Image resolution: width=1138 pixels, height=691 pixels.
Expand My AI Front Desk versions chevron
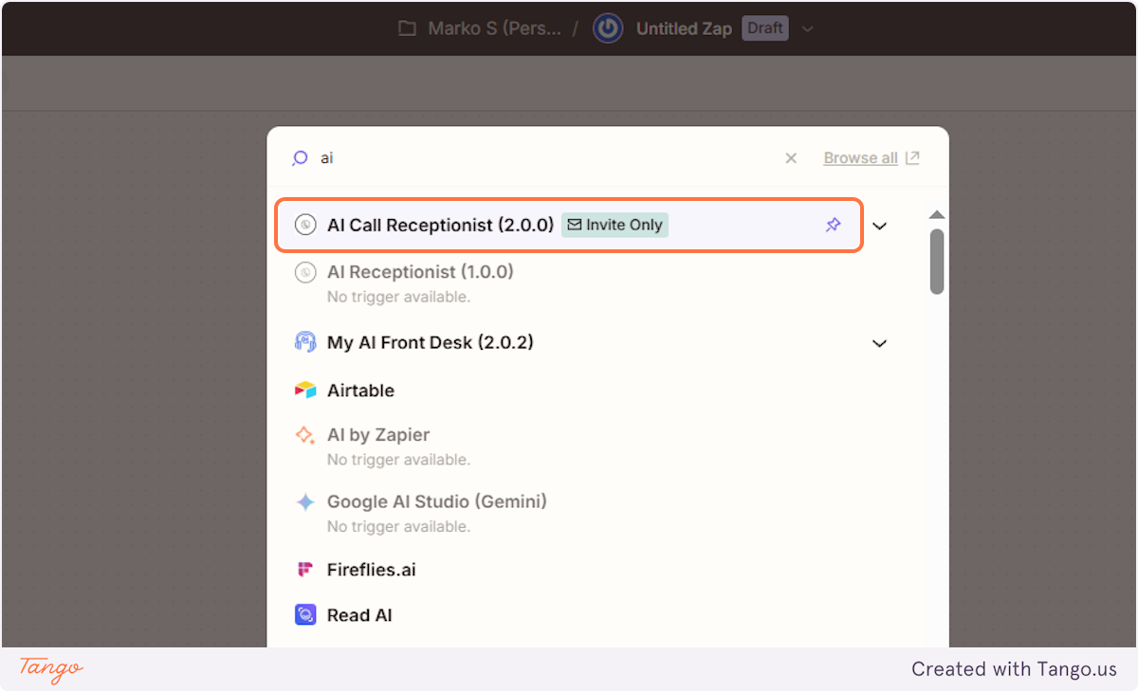[x=879, y=343]
